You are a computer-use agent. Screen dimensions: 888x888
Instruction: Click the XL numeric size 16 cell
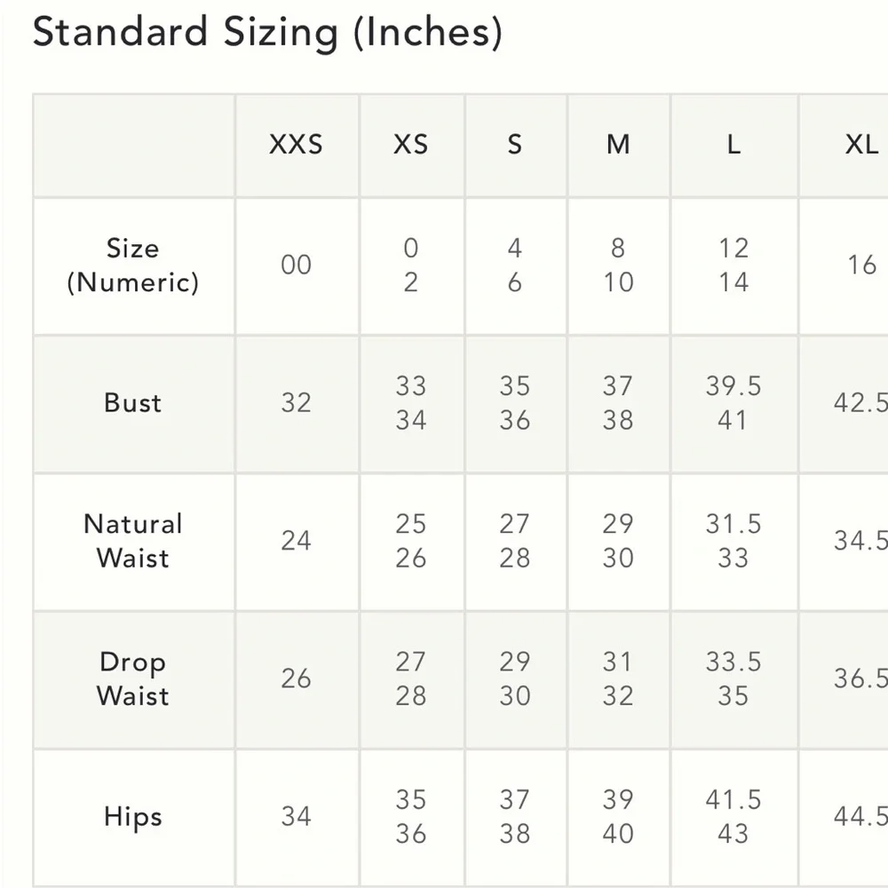860,266
